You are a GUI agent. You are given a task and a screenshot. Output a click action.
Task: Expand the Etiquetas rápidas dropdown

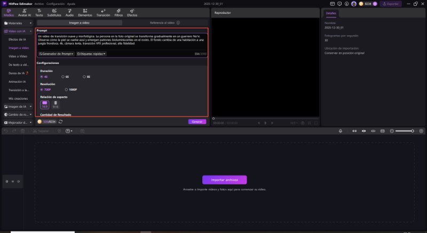[91, 53]
